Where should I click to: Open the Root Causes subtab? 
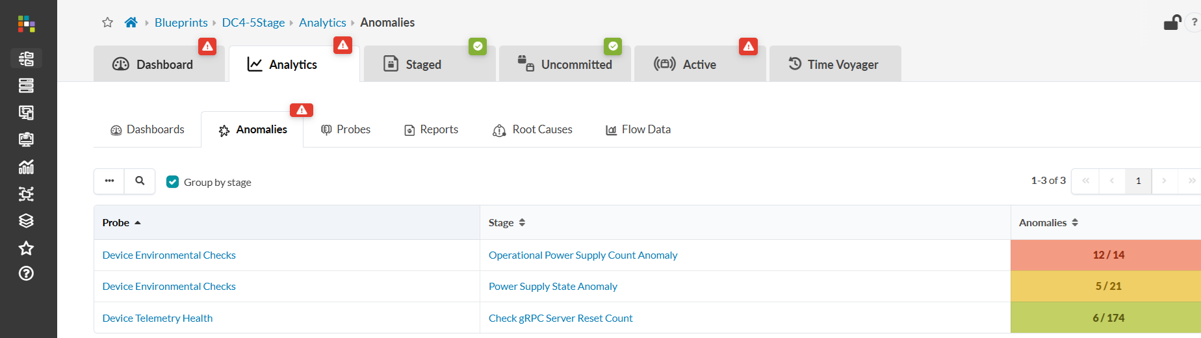532,129
